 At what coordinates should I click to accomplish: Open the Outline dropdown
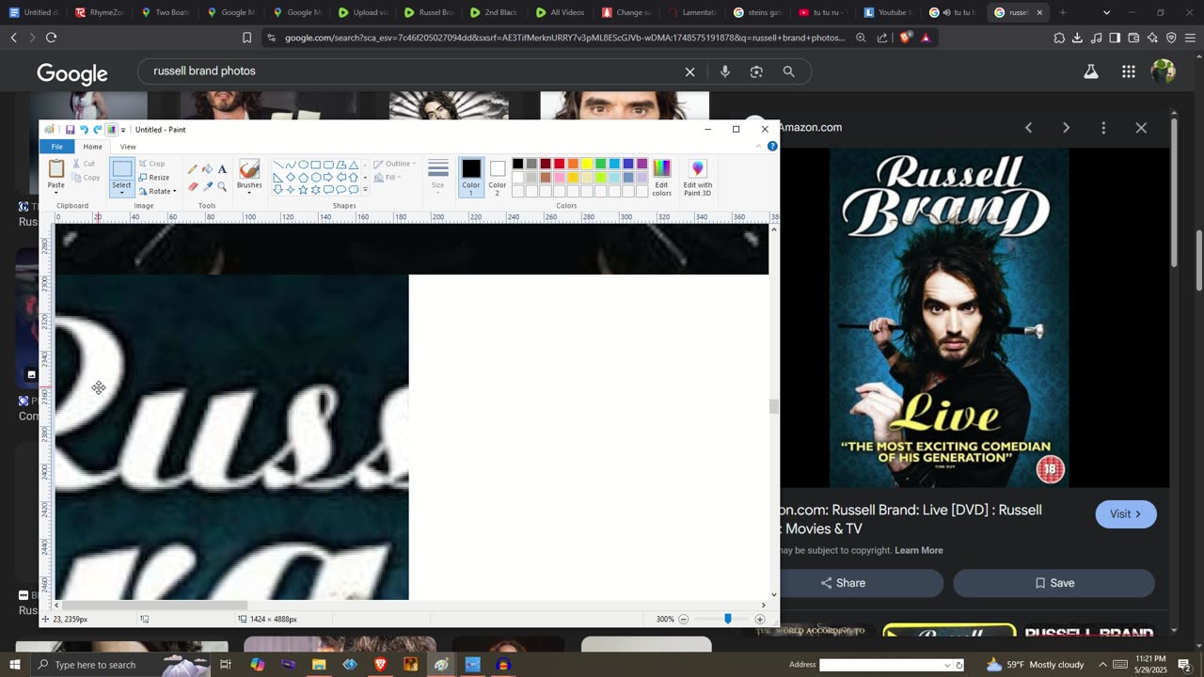pos(395,164)
